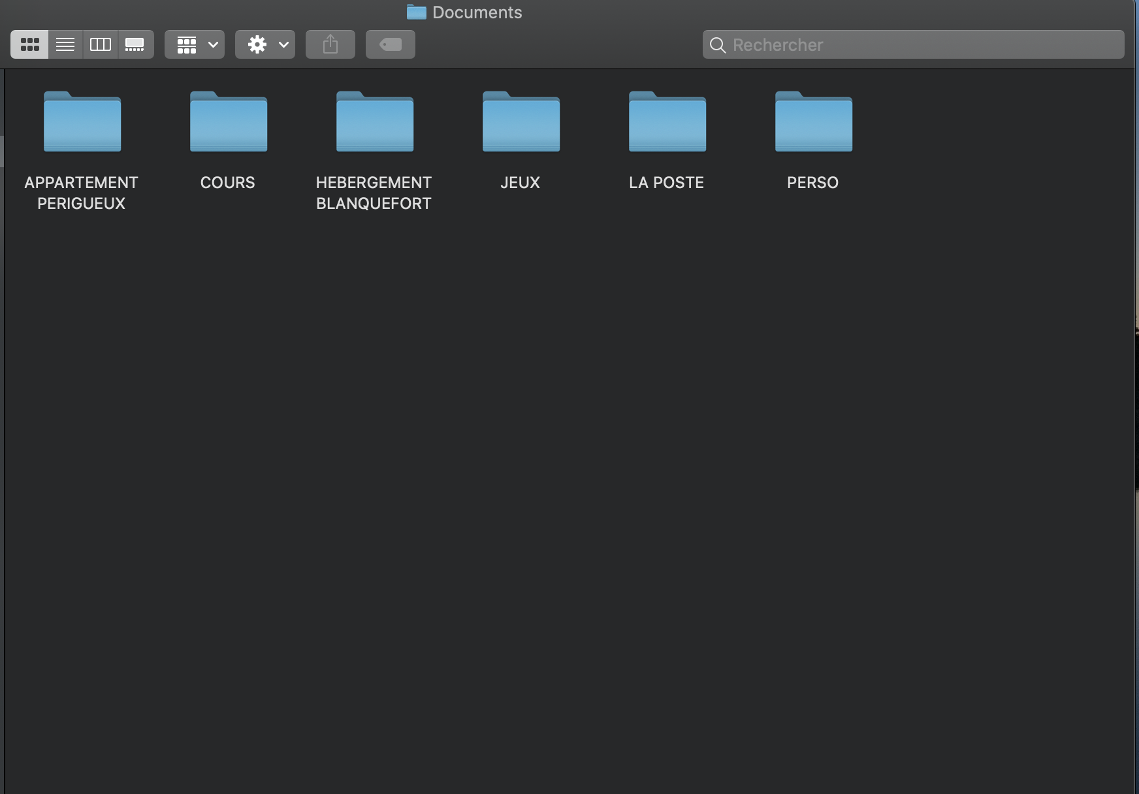Screen dimensions: 1139x794
Task: Click the Documents window title text
Action: pos(477,12)
